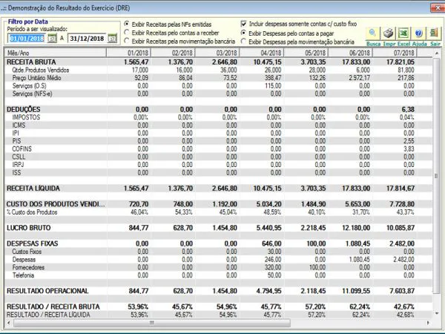Click the 01/2018 column header
Image resolution: width=445 pixels, height=334 pixels.
point(128,53)
